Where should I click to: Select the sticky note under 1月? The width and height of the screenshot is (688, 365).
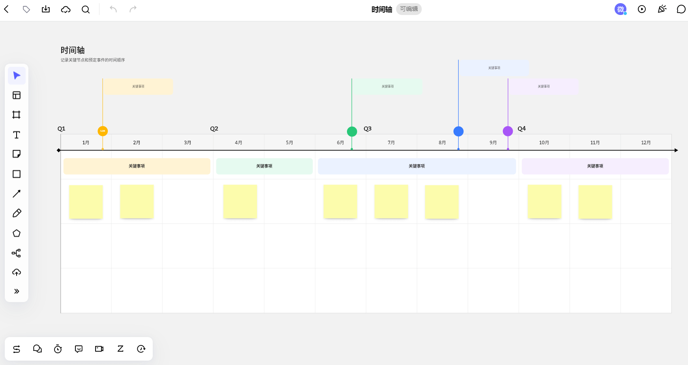point(86,202)
